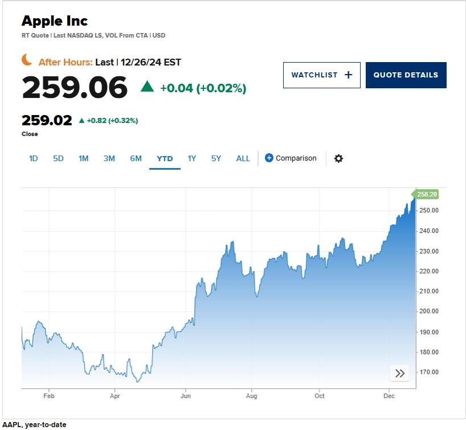
Task: Show the 1M chart range
Action: 83,158
